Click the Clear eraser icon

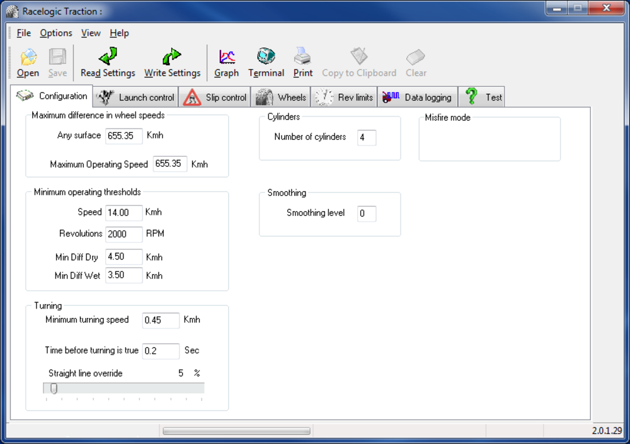coord(415,57)
